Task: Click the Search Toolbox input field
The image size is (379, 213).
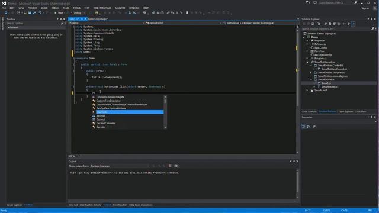Action: point(33,23)
